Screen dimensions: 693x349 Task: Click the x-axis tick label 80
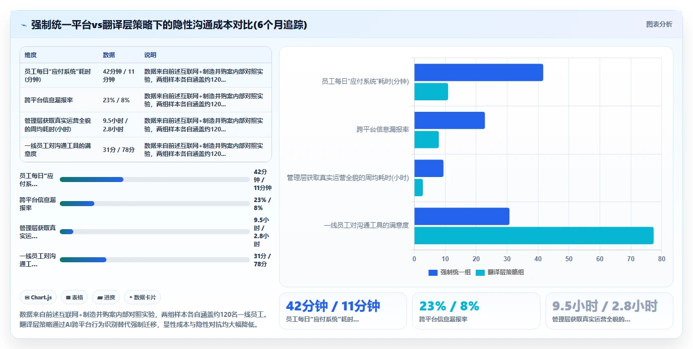pyautogui.click(x=661, y=259)
